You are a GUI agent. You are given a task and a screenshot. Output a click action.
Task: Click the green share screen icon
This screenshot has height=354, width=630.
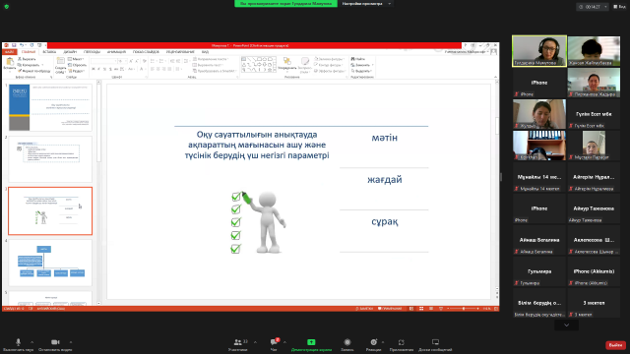tap(311, 342)
